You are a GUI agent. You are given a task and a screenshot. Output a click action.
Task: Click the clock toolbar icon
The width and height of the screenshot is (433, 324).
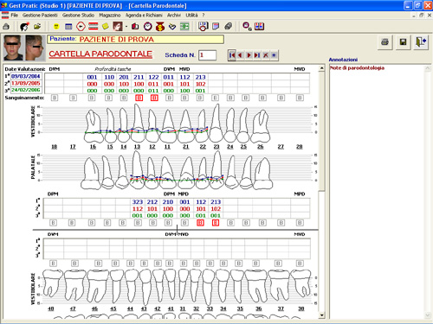click(x=148, y=27)
